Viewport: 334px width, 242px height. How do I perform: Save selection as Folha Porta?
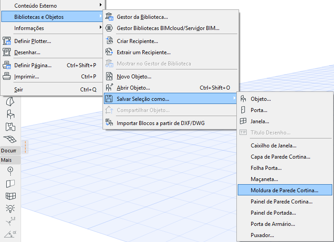[x=285, y=168]
